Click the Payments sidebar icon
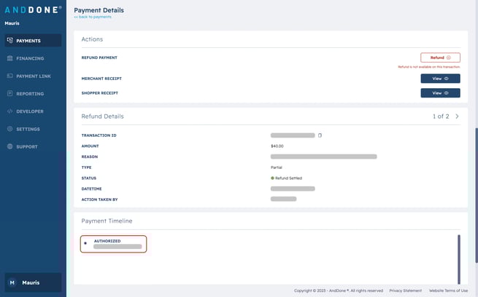The width and height of the screenshot is (478, 297). click(9, 41)
